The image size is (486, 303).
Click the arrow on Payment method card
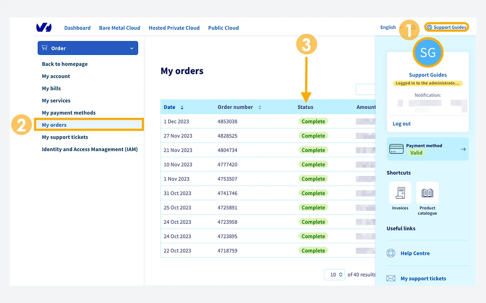tap(463, 149)
